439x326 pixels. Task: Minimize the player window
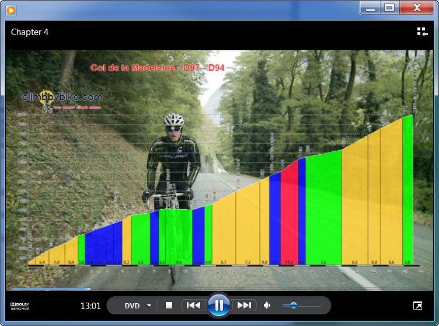(x=370, y=8)
